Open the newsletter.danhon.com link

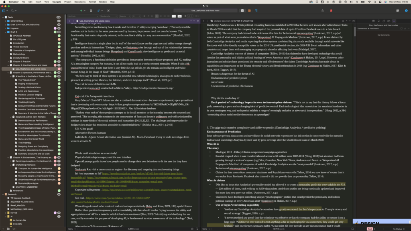(142, 174)
